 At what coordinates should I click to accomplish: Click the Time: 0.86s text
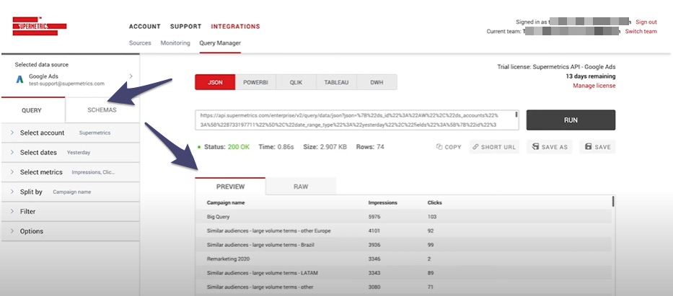tap(276, 147)
